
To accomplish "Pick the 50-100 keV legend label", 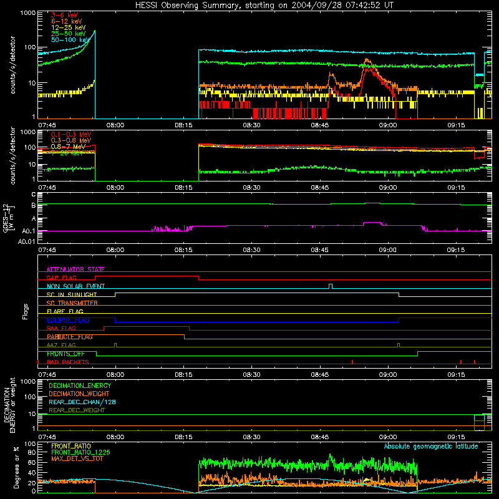I will click(x=70, y=40).
